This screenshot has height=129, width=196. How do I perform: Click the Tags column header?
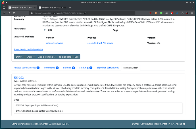116,30
